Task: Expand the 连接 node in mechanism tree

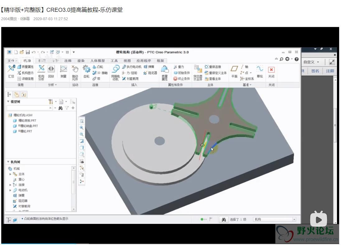Action: coord(10,185)
